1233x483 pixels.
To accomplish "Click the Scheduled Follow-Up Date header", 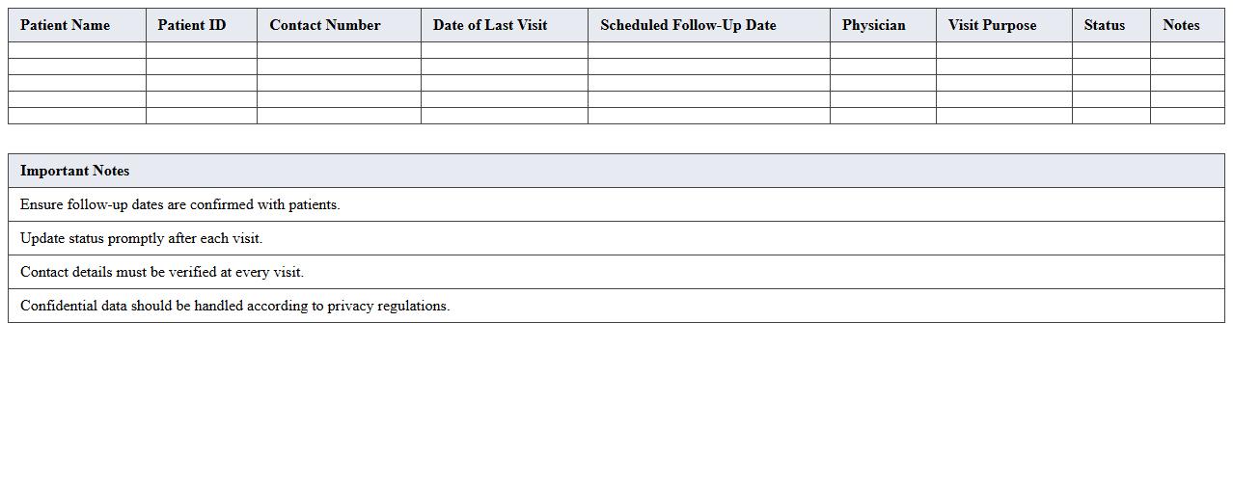I will pyautogui.click(x=688, y=25).
